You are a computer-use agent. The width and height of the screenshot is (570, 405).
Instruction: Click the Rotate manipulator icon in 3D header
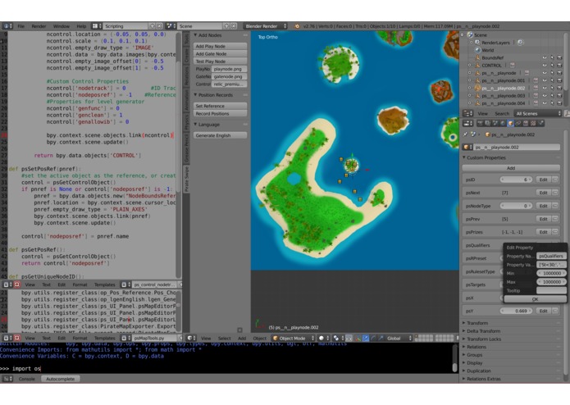(373, 338)
